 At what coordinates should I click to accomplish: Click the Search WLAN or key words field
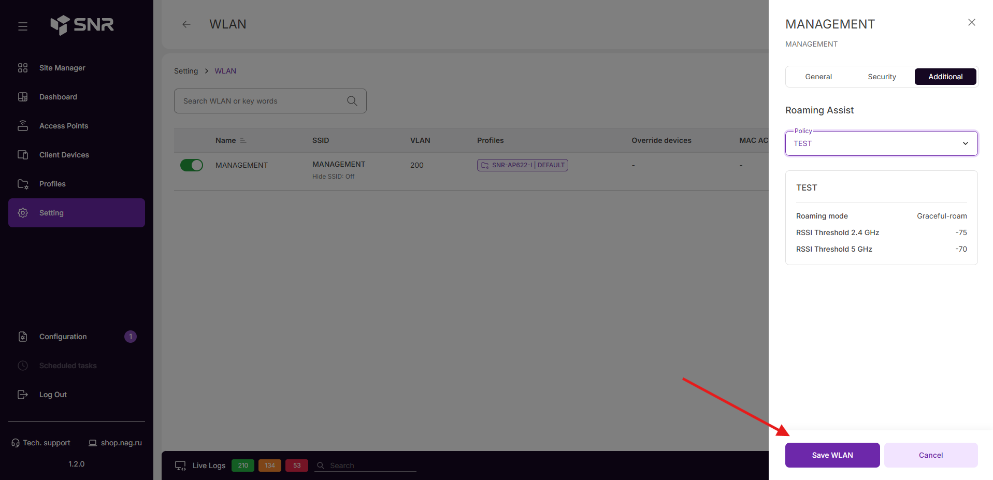(x=270, y=101)
